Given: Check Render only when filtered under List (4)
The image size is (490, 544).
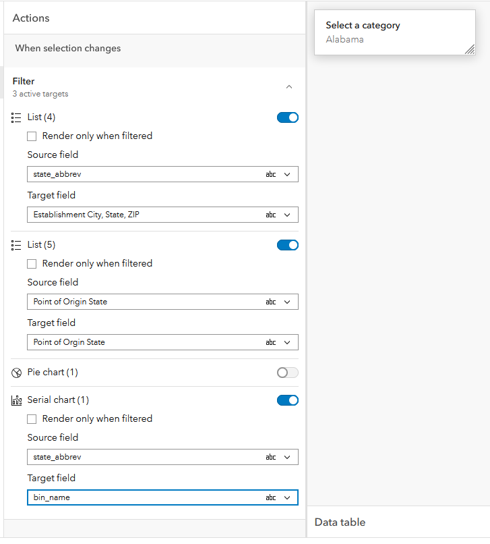Looking at the screenshot, I should tap(32, 136).
